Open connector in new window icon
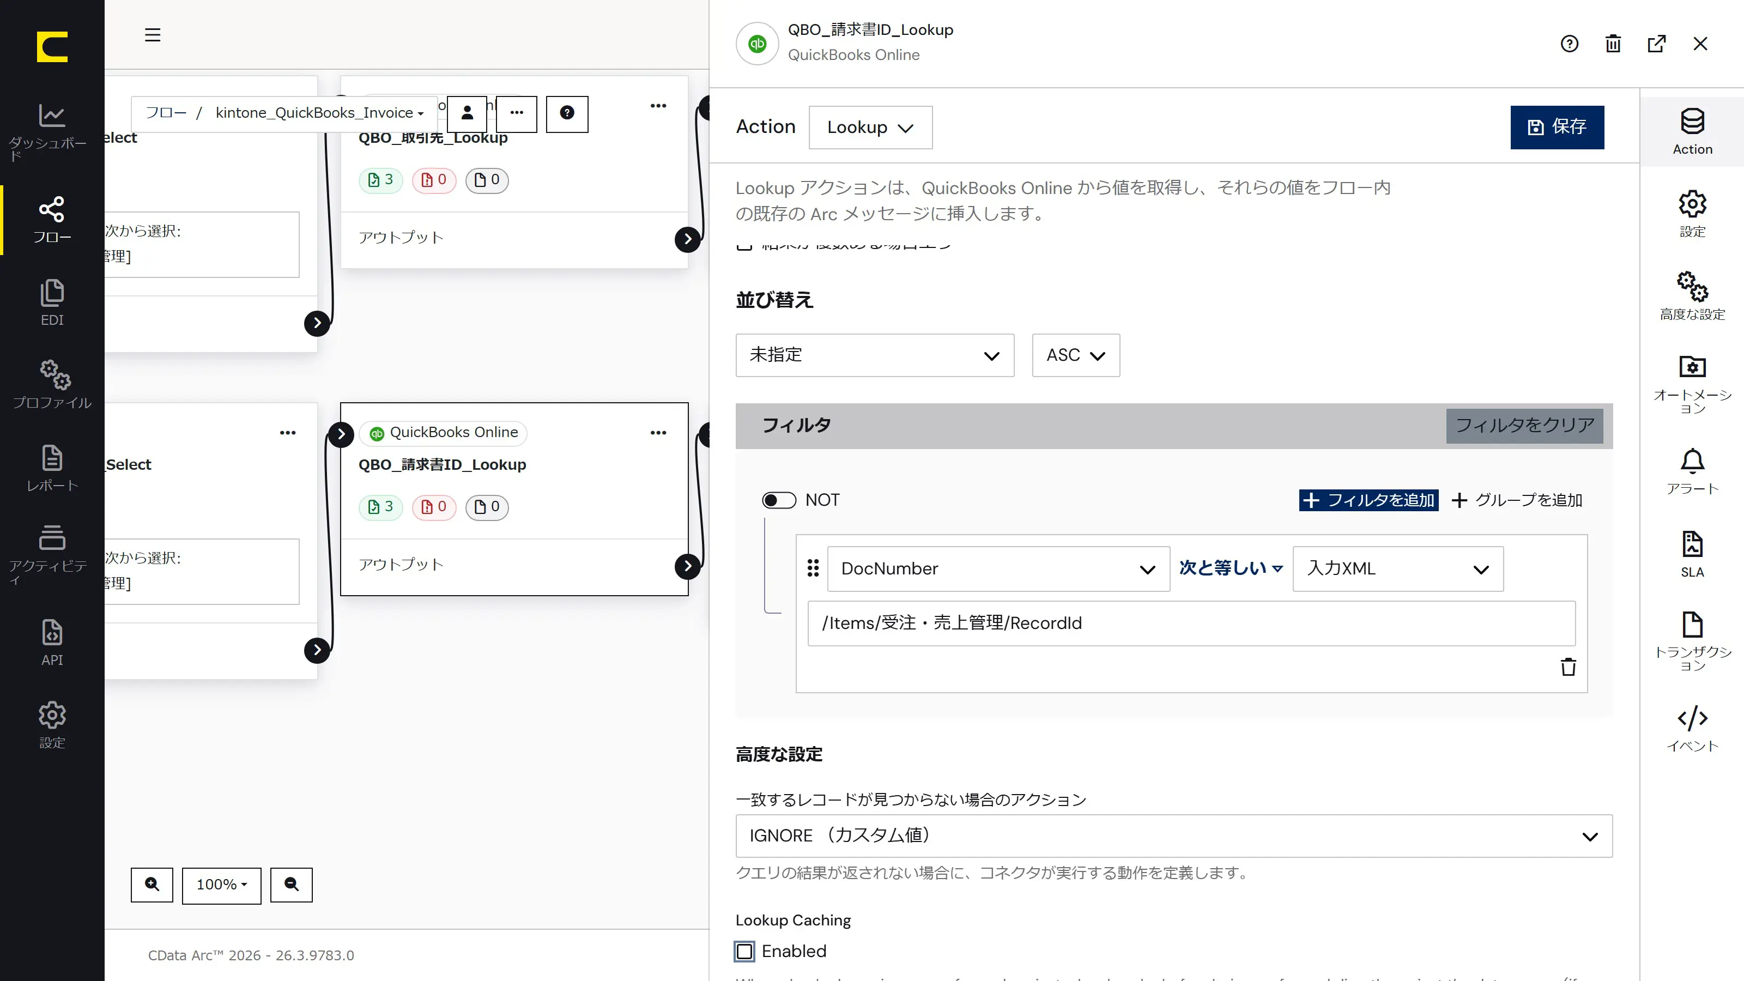The width and height of the screenshot is (1744, 981). point(1657,44)
